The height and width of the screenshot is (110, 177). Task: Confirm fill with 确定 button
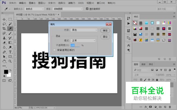[105, 30]
